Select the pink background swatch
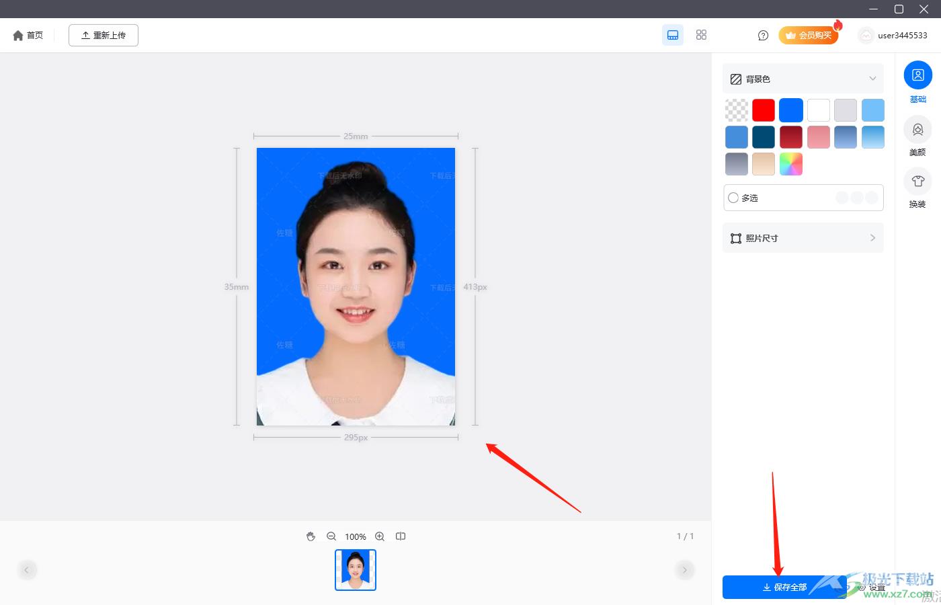The width and height of the screenshot is (941, 605). (x=819, y=137)
